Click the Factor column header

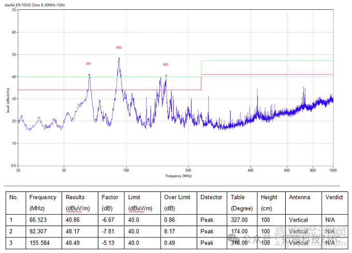(x=110, y=197)
